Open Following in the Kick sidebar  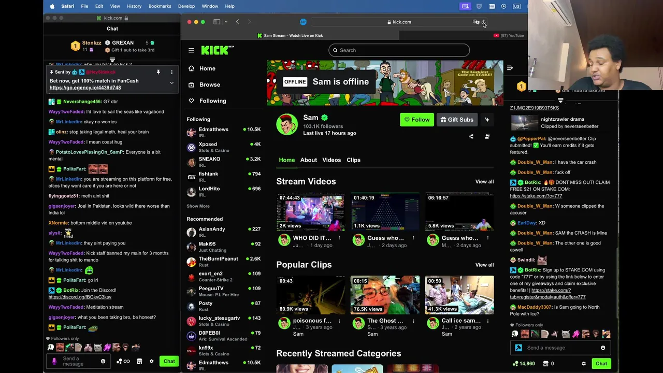click(212, 101)
